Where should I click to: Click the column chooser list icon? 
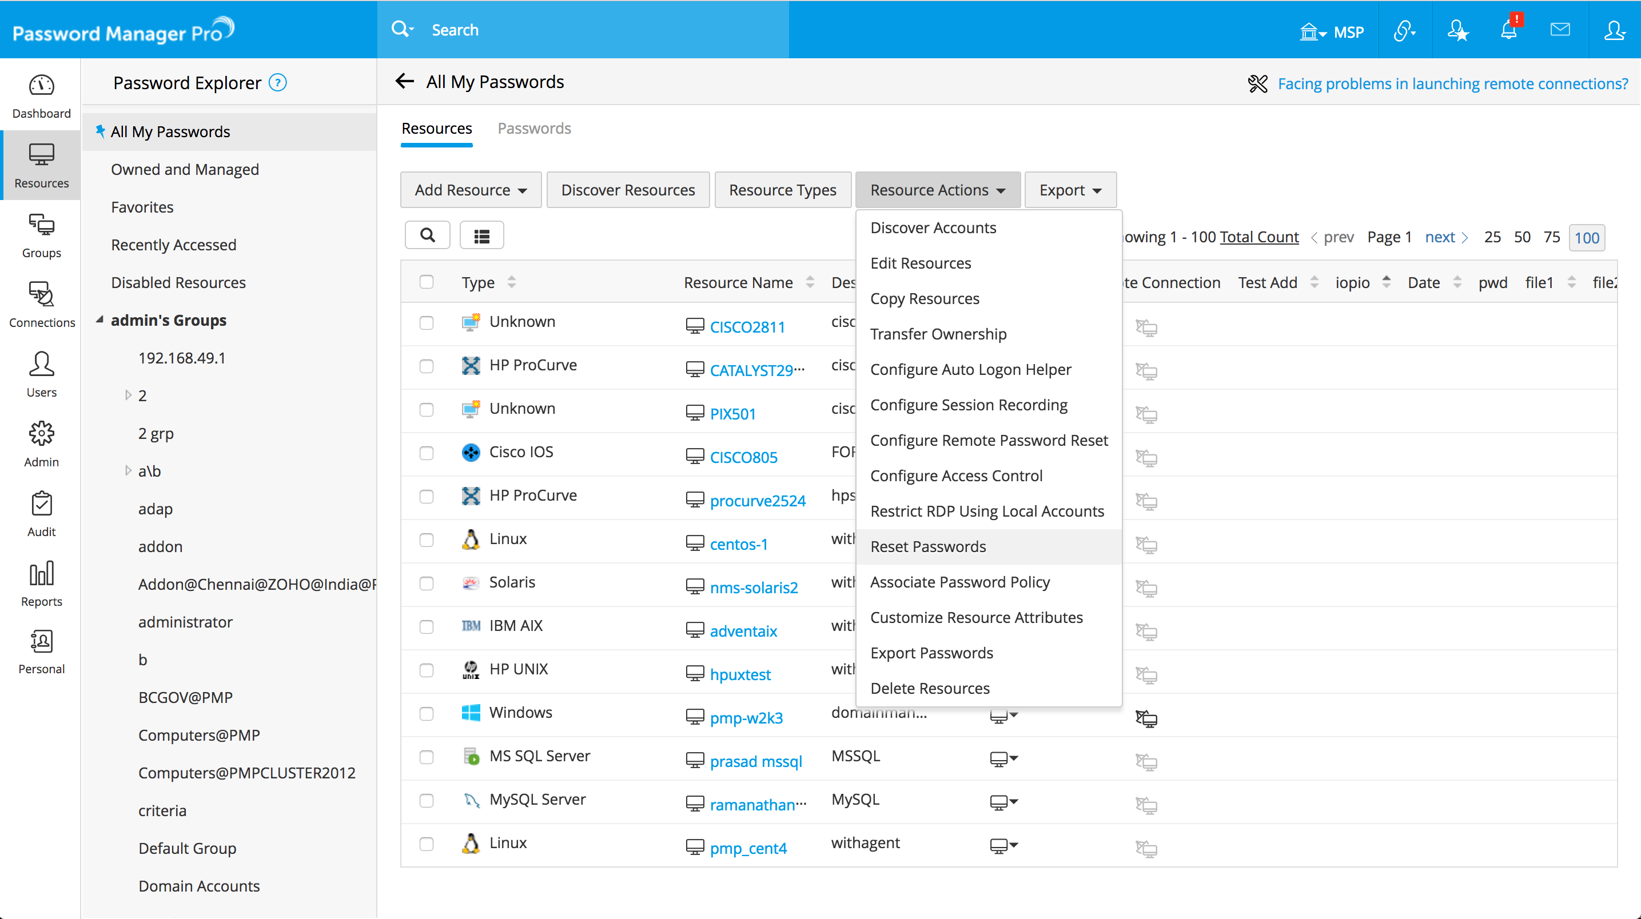coord(481,235)
